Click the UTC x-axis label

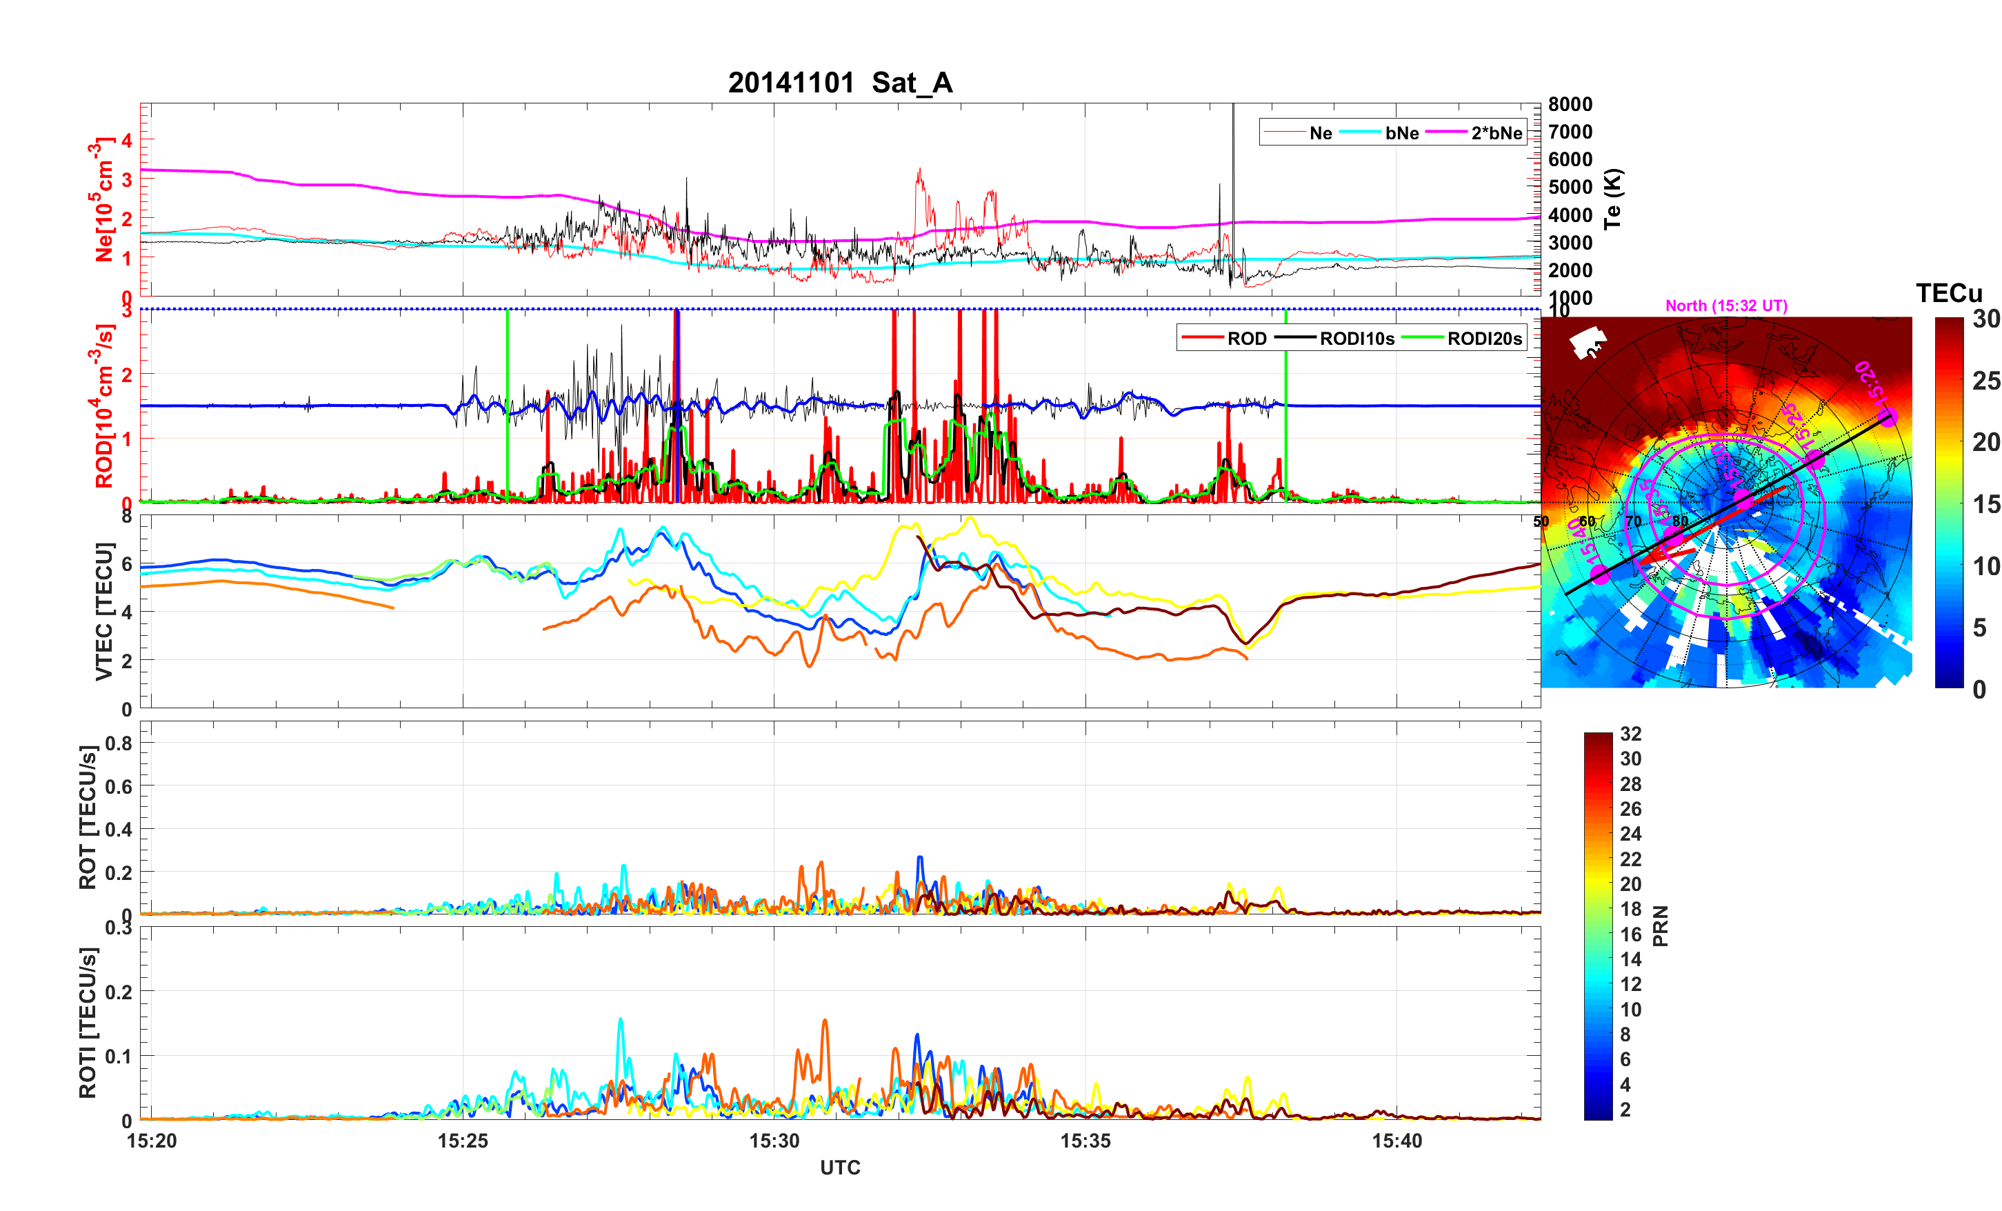point(839,1167)
